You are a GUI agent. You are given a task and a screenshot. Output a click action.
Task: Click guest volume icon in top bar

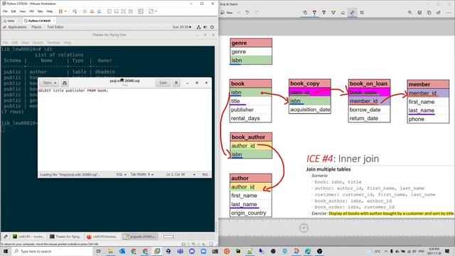point(205,27)
